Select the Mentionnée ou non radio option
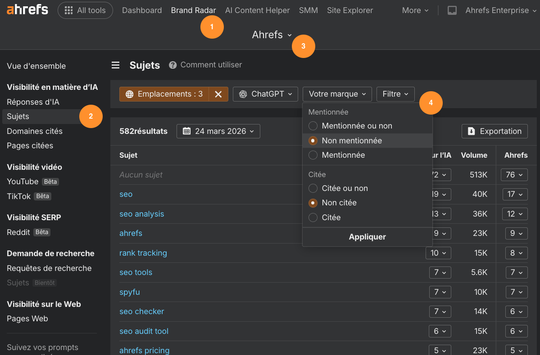Screen dimensions: 540x355 tap(313, 126)
